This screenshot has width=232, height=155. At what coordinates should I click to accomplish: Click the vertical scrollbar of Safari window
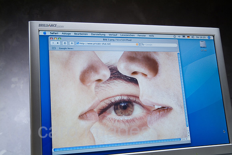click(183, 90)
